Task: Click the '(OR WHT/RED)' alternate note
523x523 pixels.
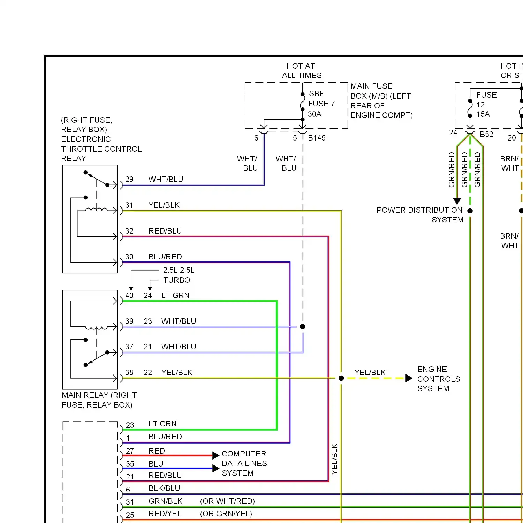Action: [x=227, y=501]
